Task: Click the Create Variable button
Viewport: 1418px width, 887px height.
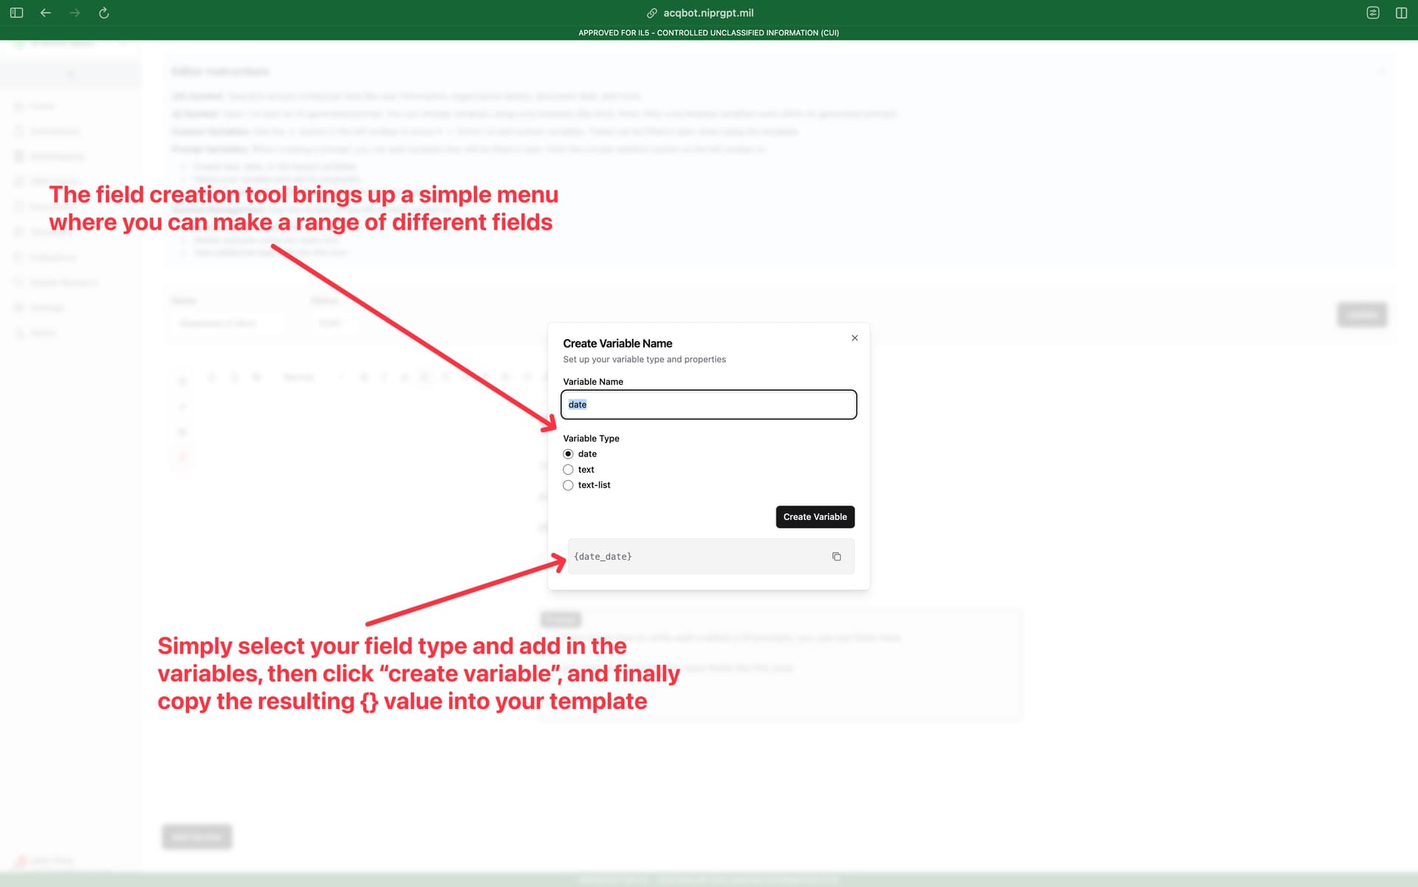Action: point(815,516)
